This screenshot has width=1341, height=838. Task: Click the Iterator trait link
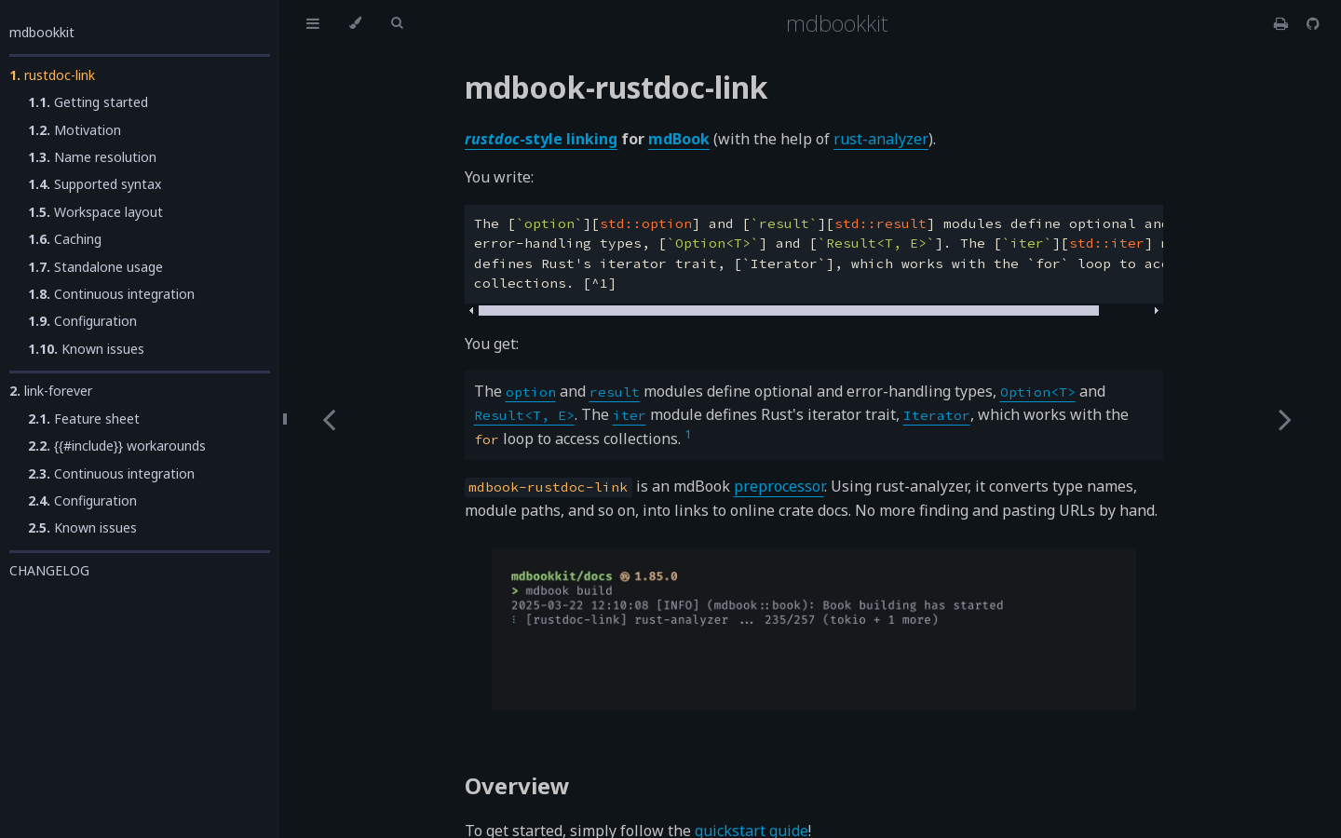937,415
